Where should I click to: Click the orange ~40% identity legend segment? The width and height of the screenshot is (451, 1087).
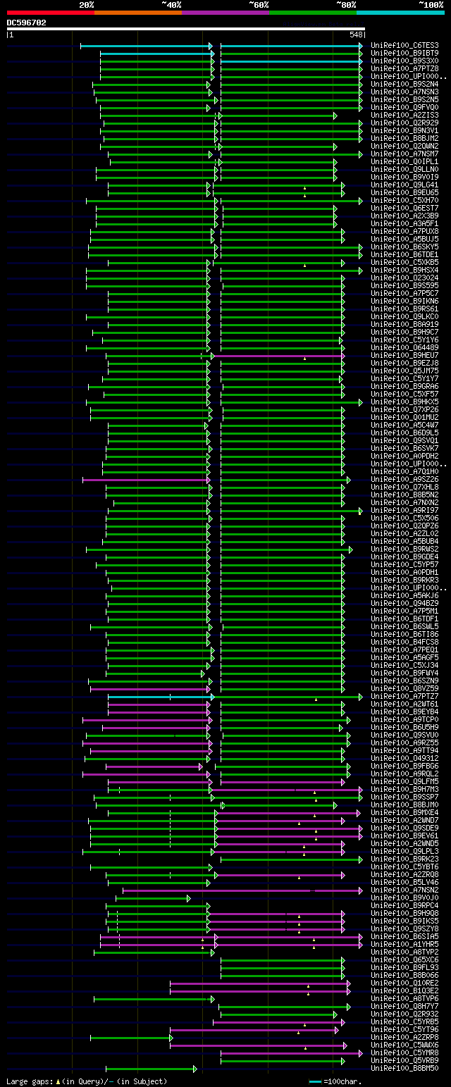[x=138, y=13]
